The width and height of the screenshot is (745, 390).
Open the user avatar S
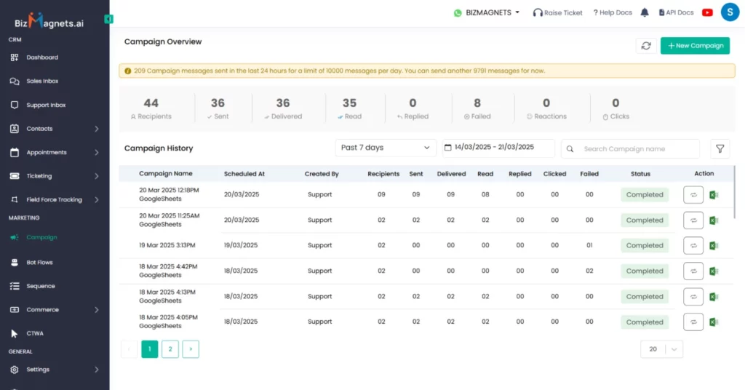click(x=730, y=12)
